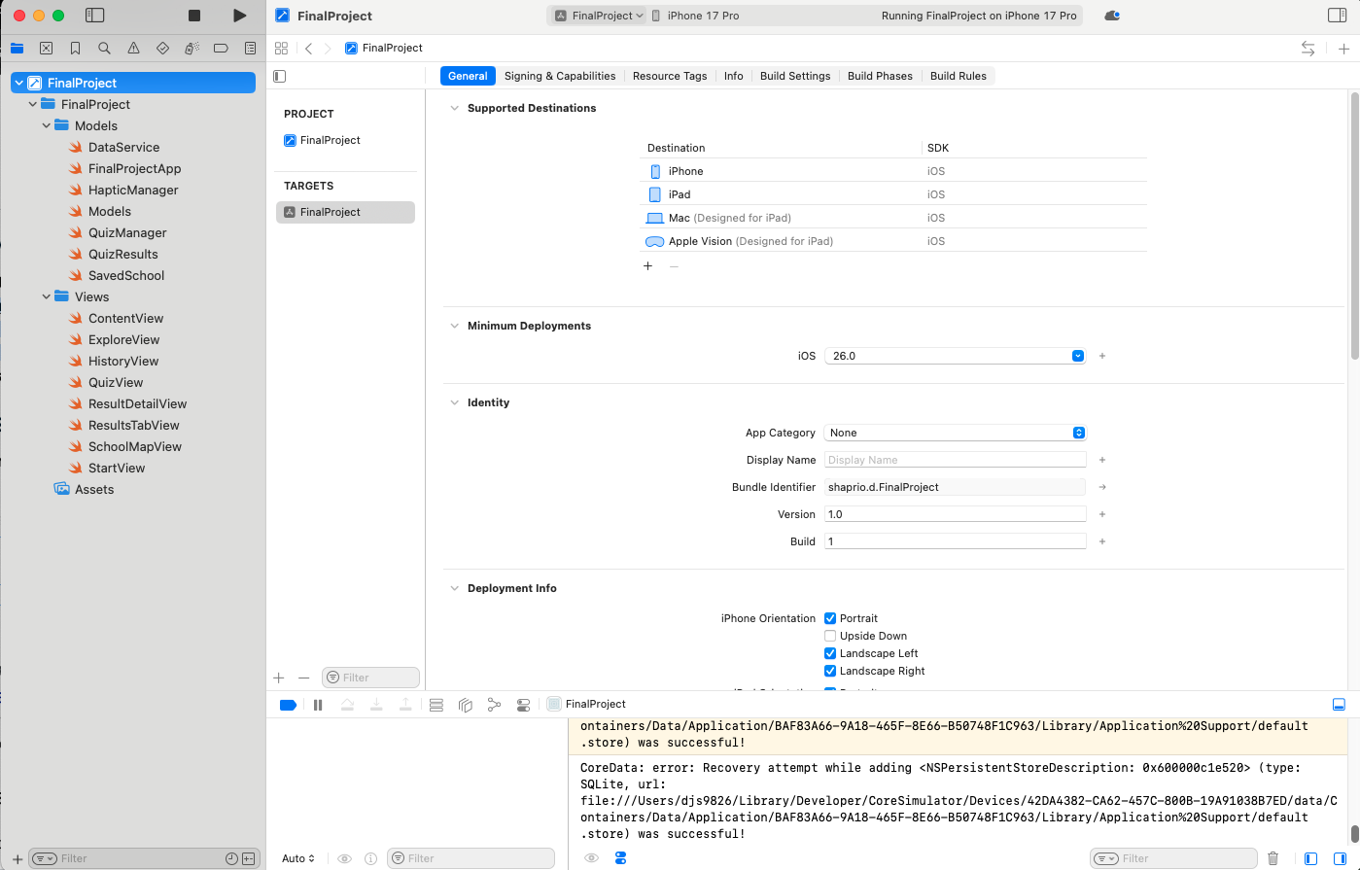Disable Portrait iPhone orientation

click(x=830, y=618)
